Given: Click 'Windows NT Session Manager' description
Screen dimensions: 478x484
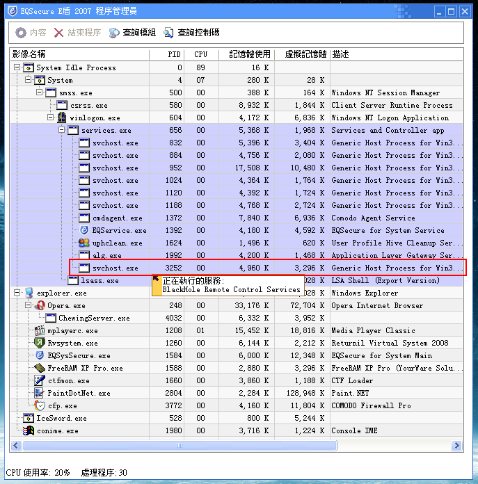Looking at the screenshot, I should (x=385, y=92).
